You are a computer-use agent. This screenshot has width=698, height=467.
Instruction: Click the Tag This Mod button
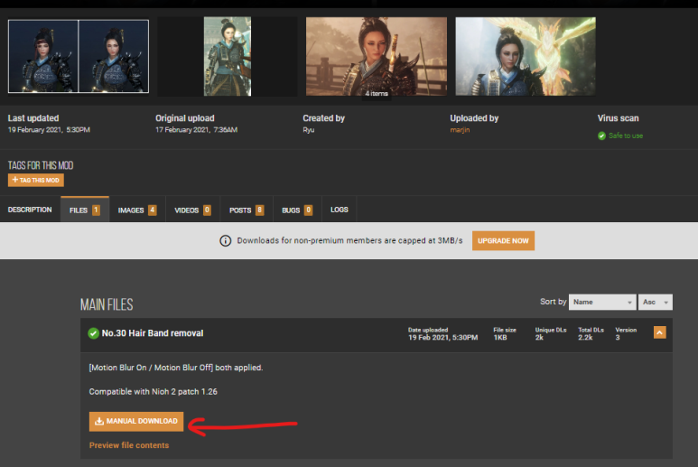35,181
